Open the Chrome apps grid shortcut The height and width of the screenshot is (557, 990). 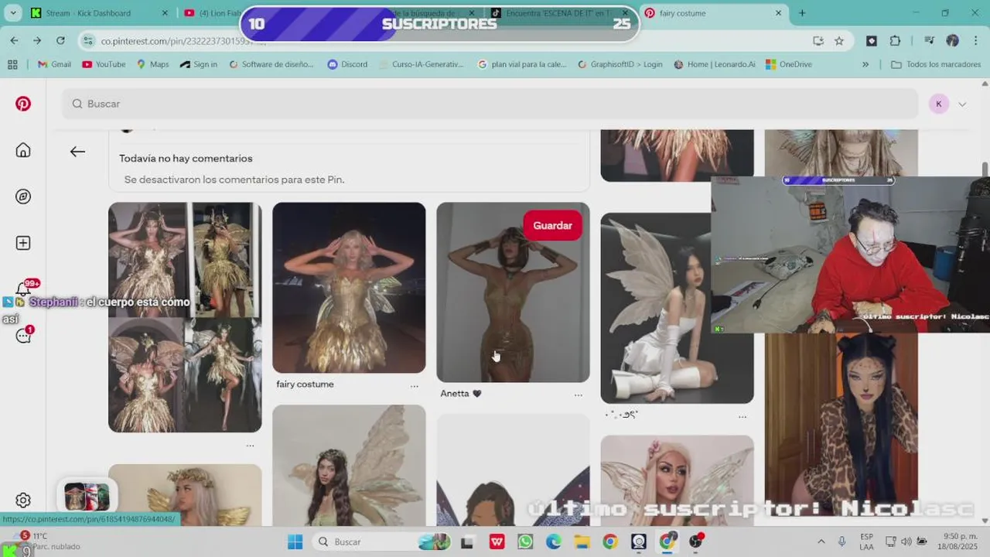pyautogui.click(x=12, y=64)
